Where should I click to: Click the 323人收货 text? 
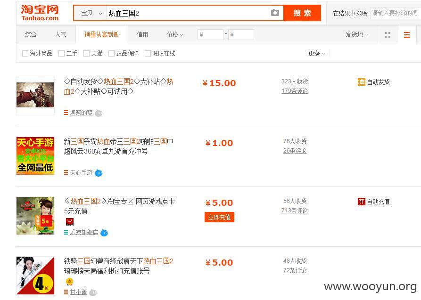click(295, 81)
